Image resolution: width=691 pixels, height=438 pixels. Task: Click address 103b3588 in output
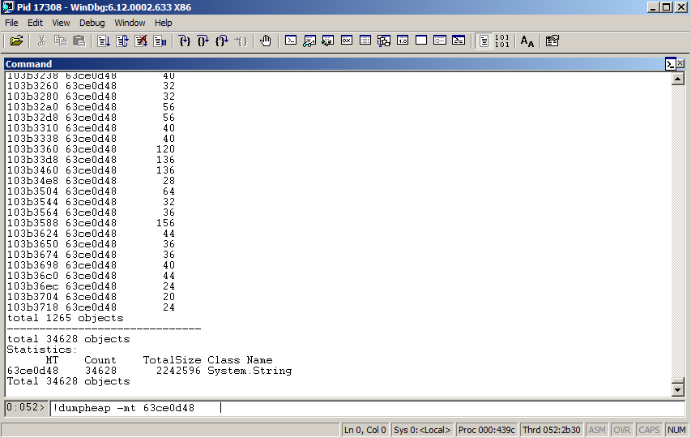tap(32, 223)
